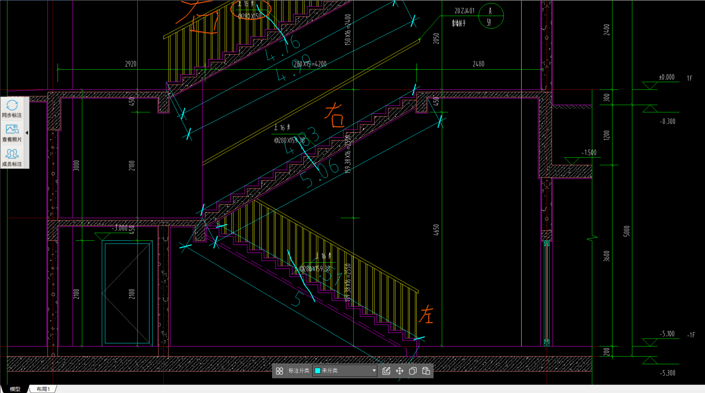Click the 280X15=4200 dimension text
Viewport: 705px width, 393px height.
tap(310, 64)
